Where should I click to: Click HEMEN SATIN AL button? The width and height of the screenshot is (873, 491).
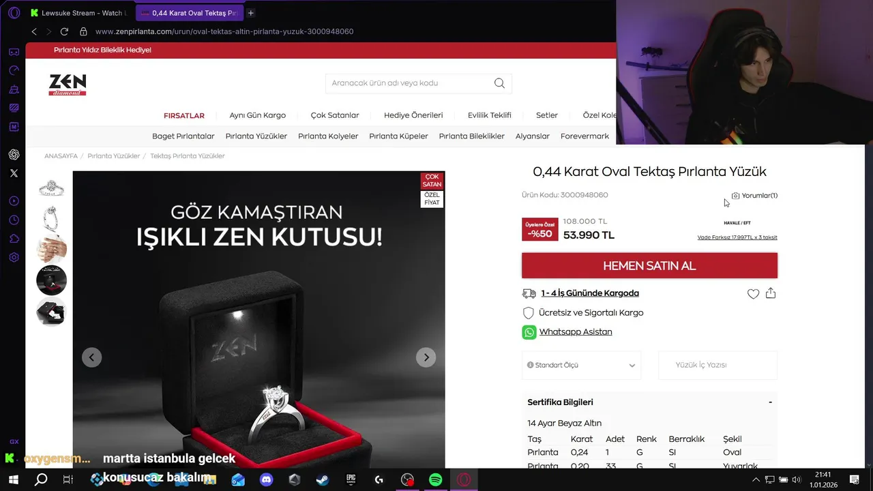[649, 266]
